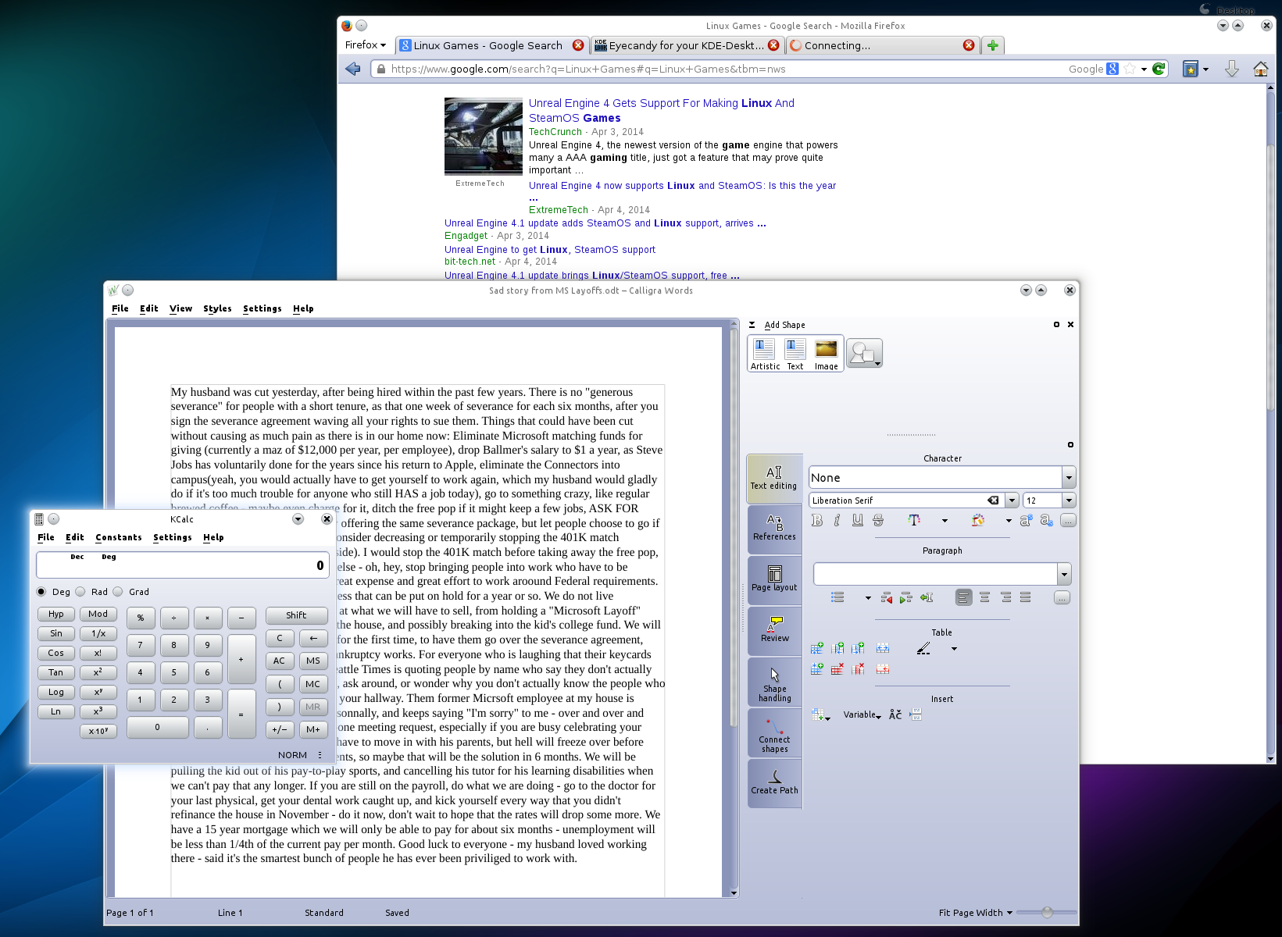
Task: Click delete row table icon
Action: (x=837, y=668)
